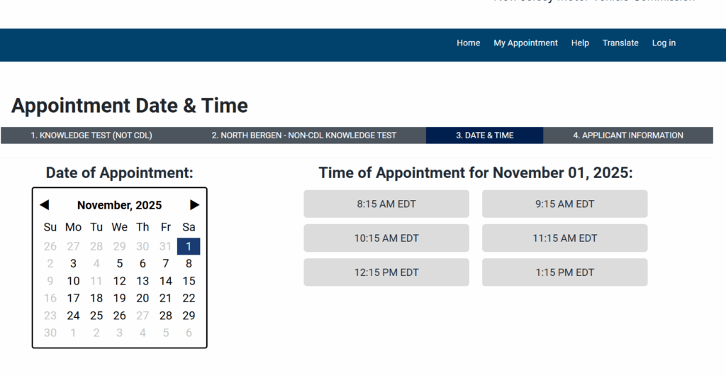Choose November 22 as appointment date
This screenshot has height=376, width=726.
[189, 299]
